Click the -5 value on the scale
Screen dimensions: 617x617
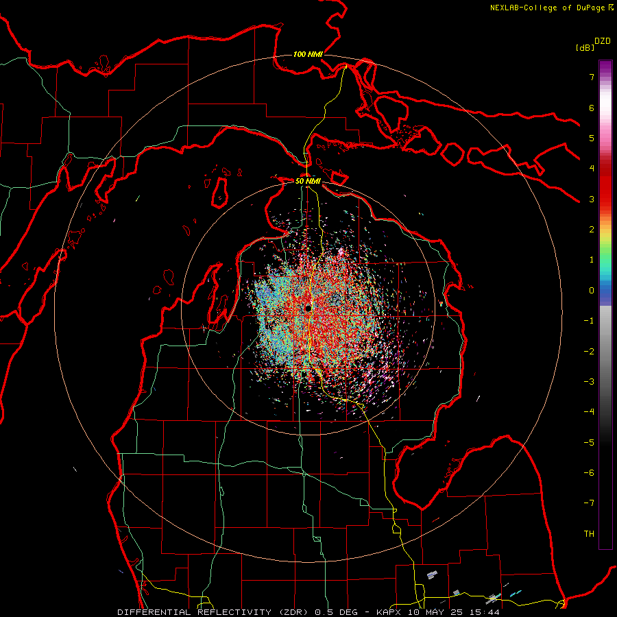(x=589, y=443)
